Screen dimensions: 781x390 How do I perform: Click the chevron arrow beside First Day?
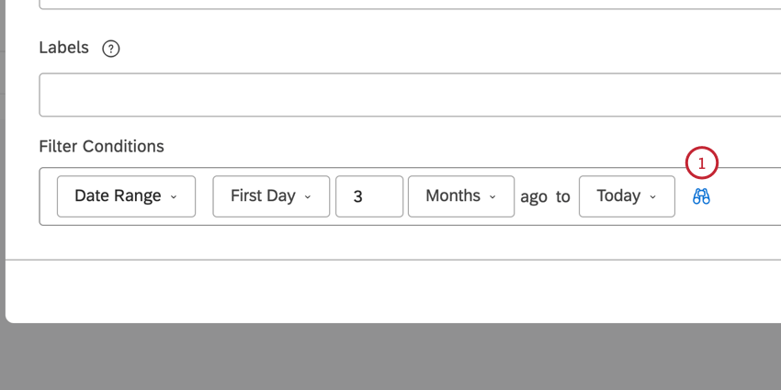tap(308, 196)
